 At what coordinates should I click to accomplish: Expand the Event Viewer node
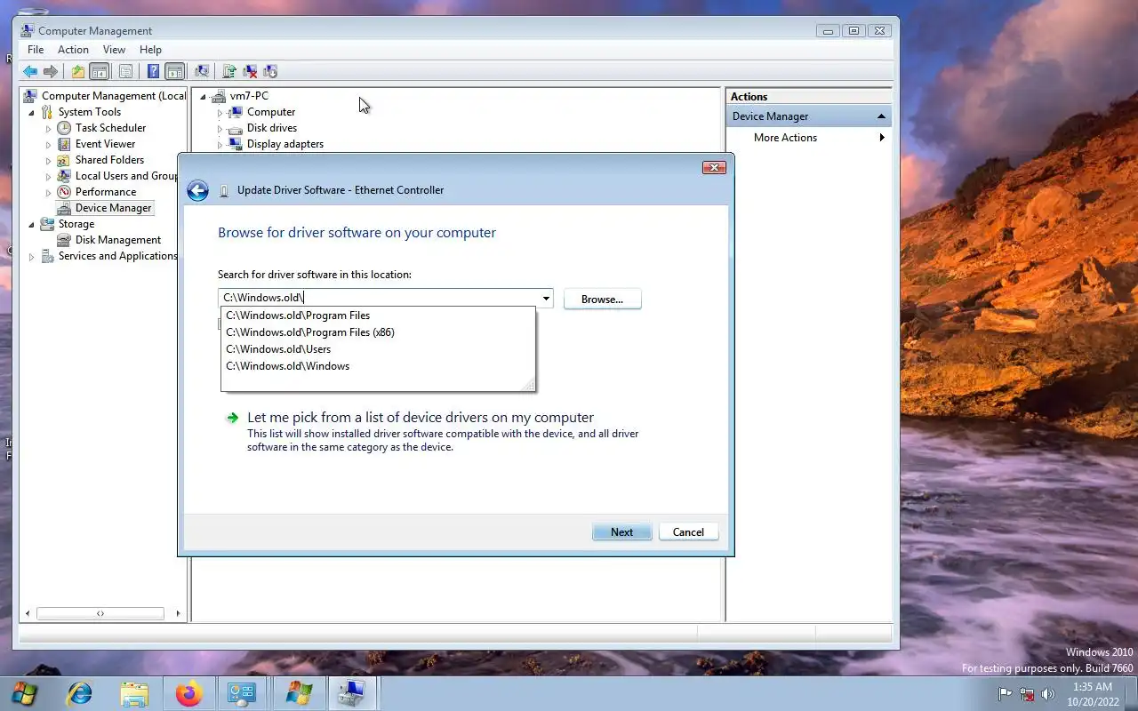tap(49, 145)
